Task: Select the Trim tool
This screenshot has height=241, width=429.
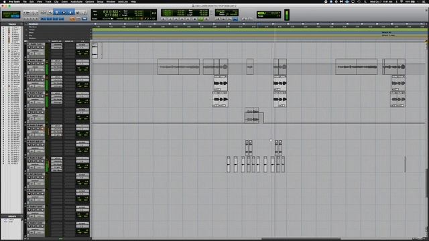Action: [x=57, y=13]
